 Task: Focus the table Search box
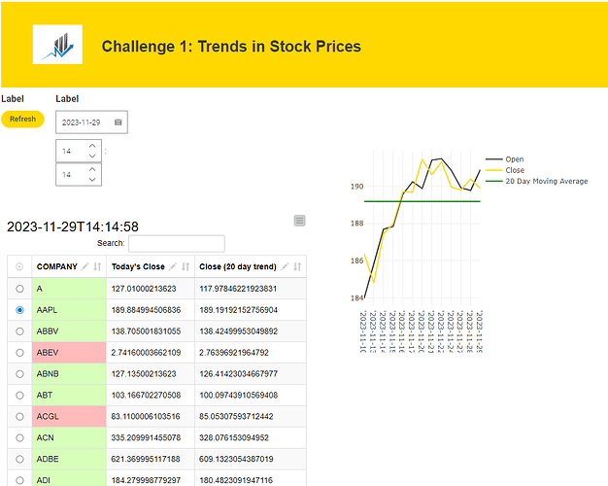tap(177, 243)
